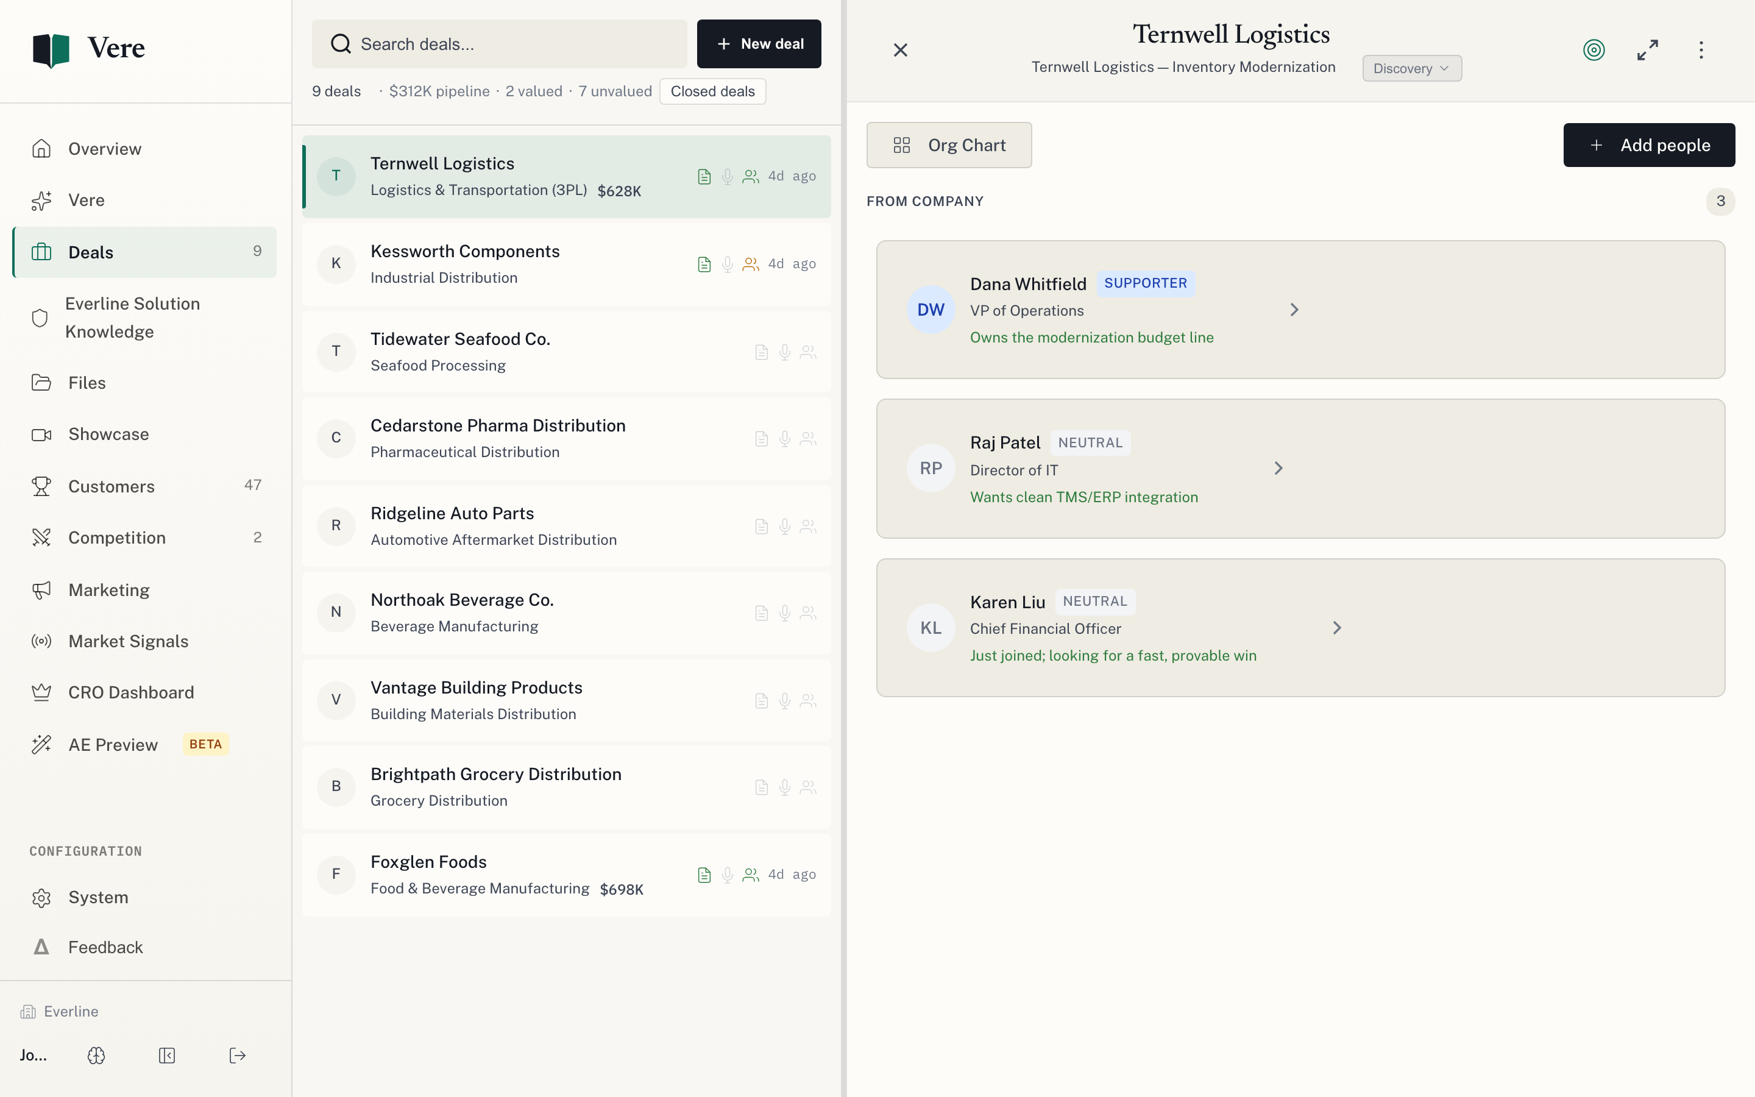Open the CRO Dashboard menu item
Screen dimensions: 1755x1097
click(x=144, y=692)
